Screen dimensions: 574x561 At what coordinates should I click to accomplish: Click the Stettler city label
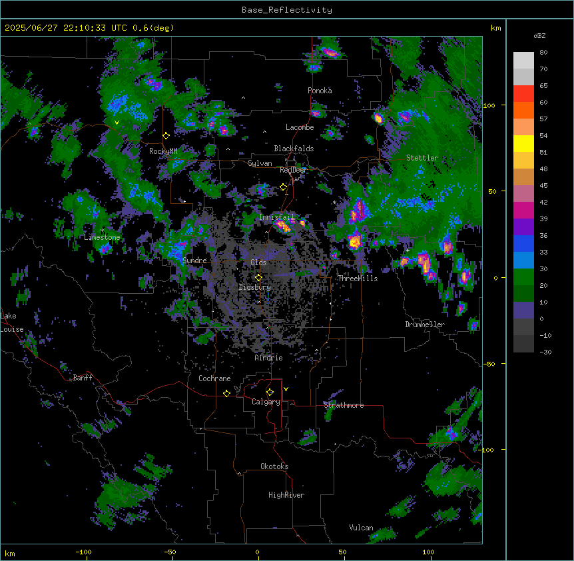coord(422,158)
